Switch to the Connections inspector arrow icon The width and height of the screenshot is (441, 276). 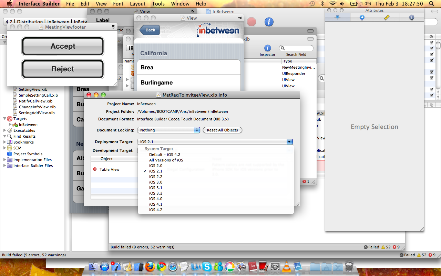click(x=362, y=17)
